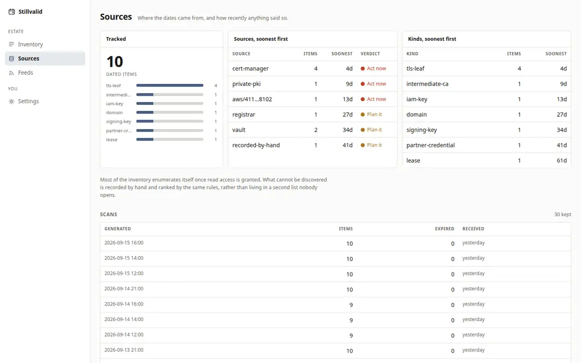
Task: Select the registrar source name
Action: pyautogui.click(x=244, y=115)
